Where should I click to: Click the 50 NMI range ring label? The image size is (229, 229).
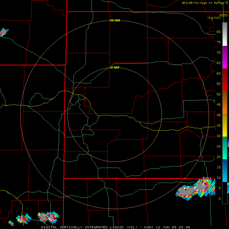114,67
